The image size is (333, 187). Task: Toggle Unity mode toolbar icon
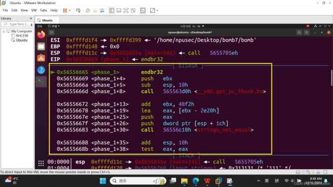[133, 10]
